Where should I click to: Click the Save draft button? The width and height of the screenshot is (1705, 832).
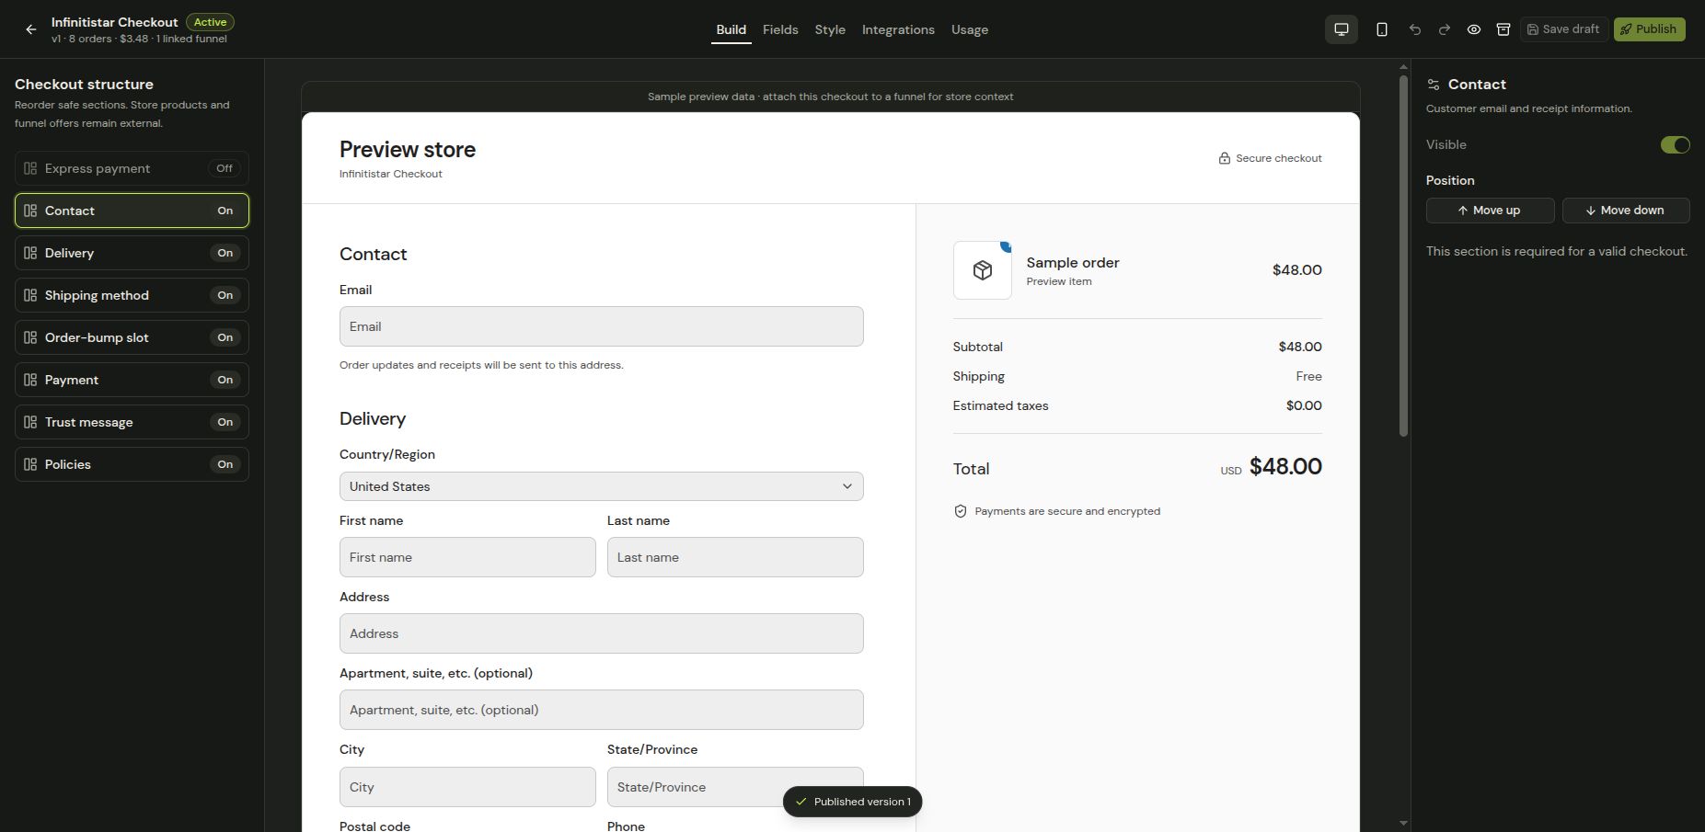1564,29
